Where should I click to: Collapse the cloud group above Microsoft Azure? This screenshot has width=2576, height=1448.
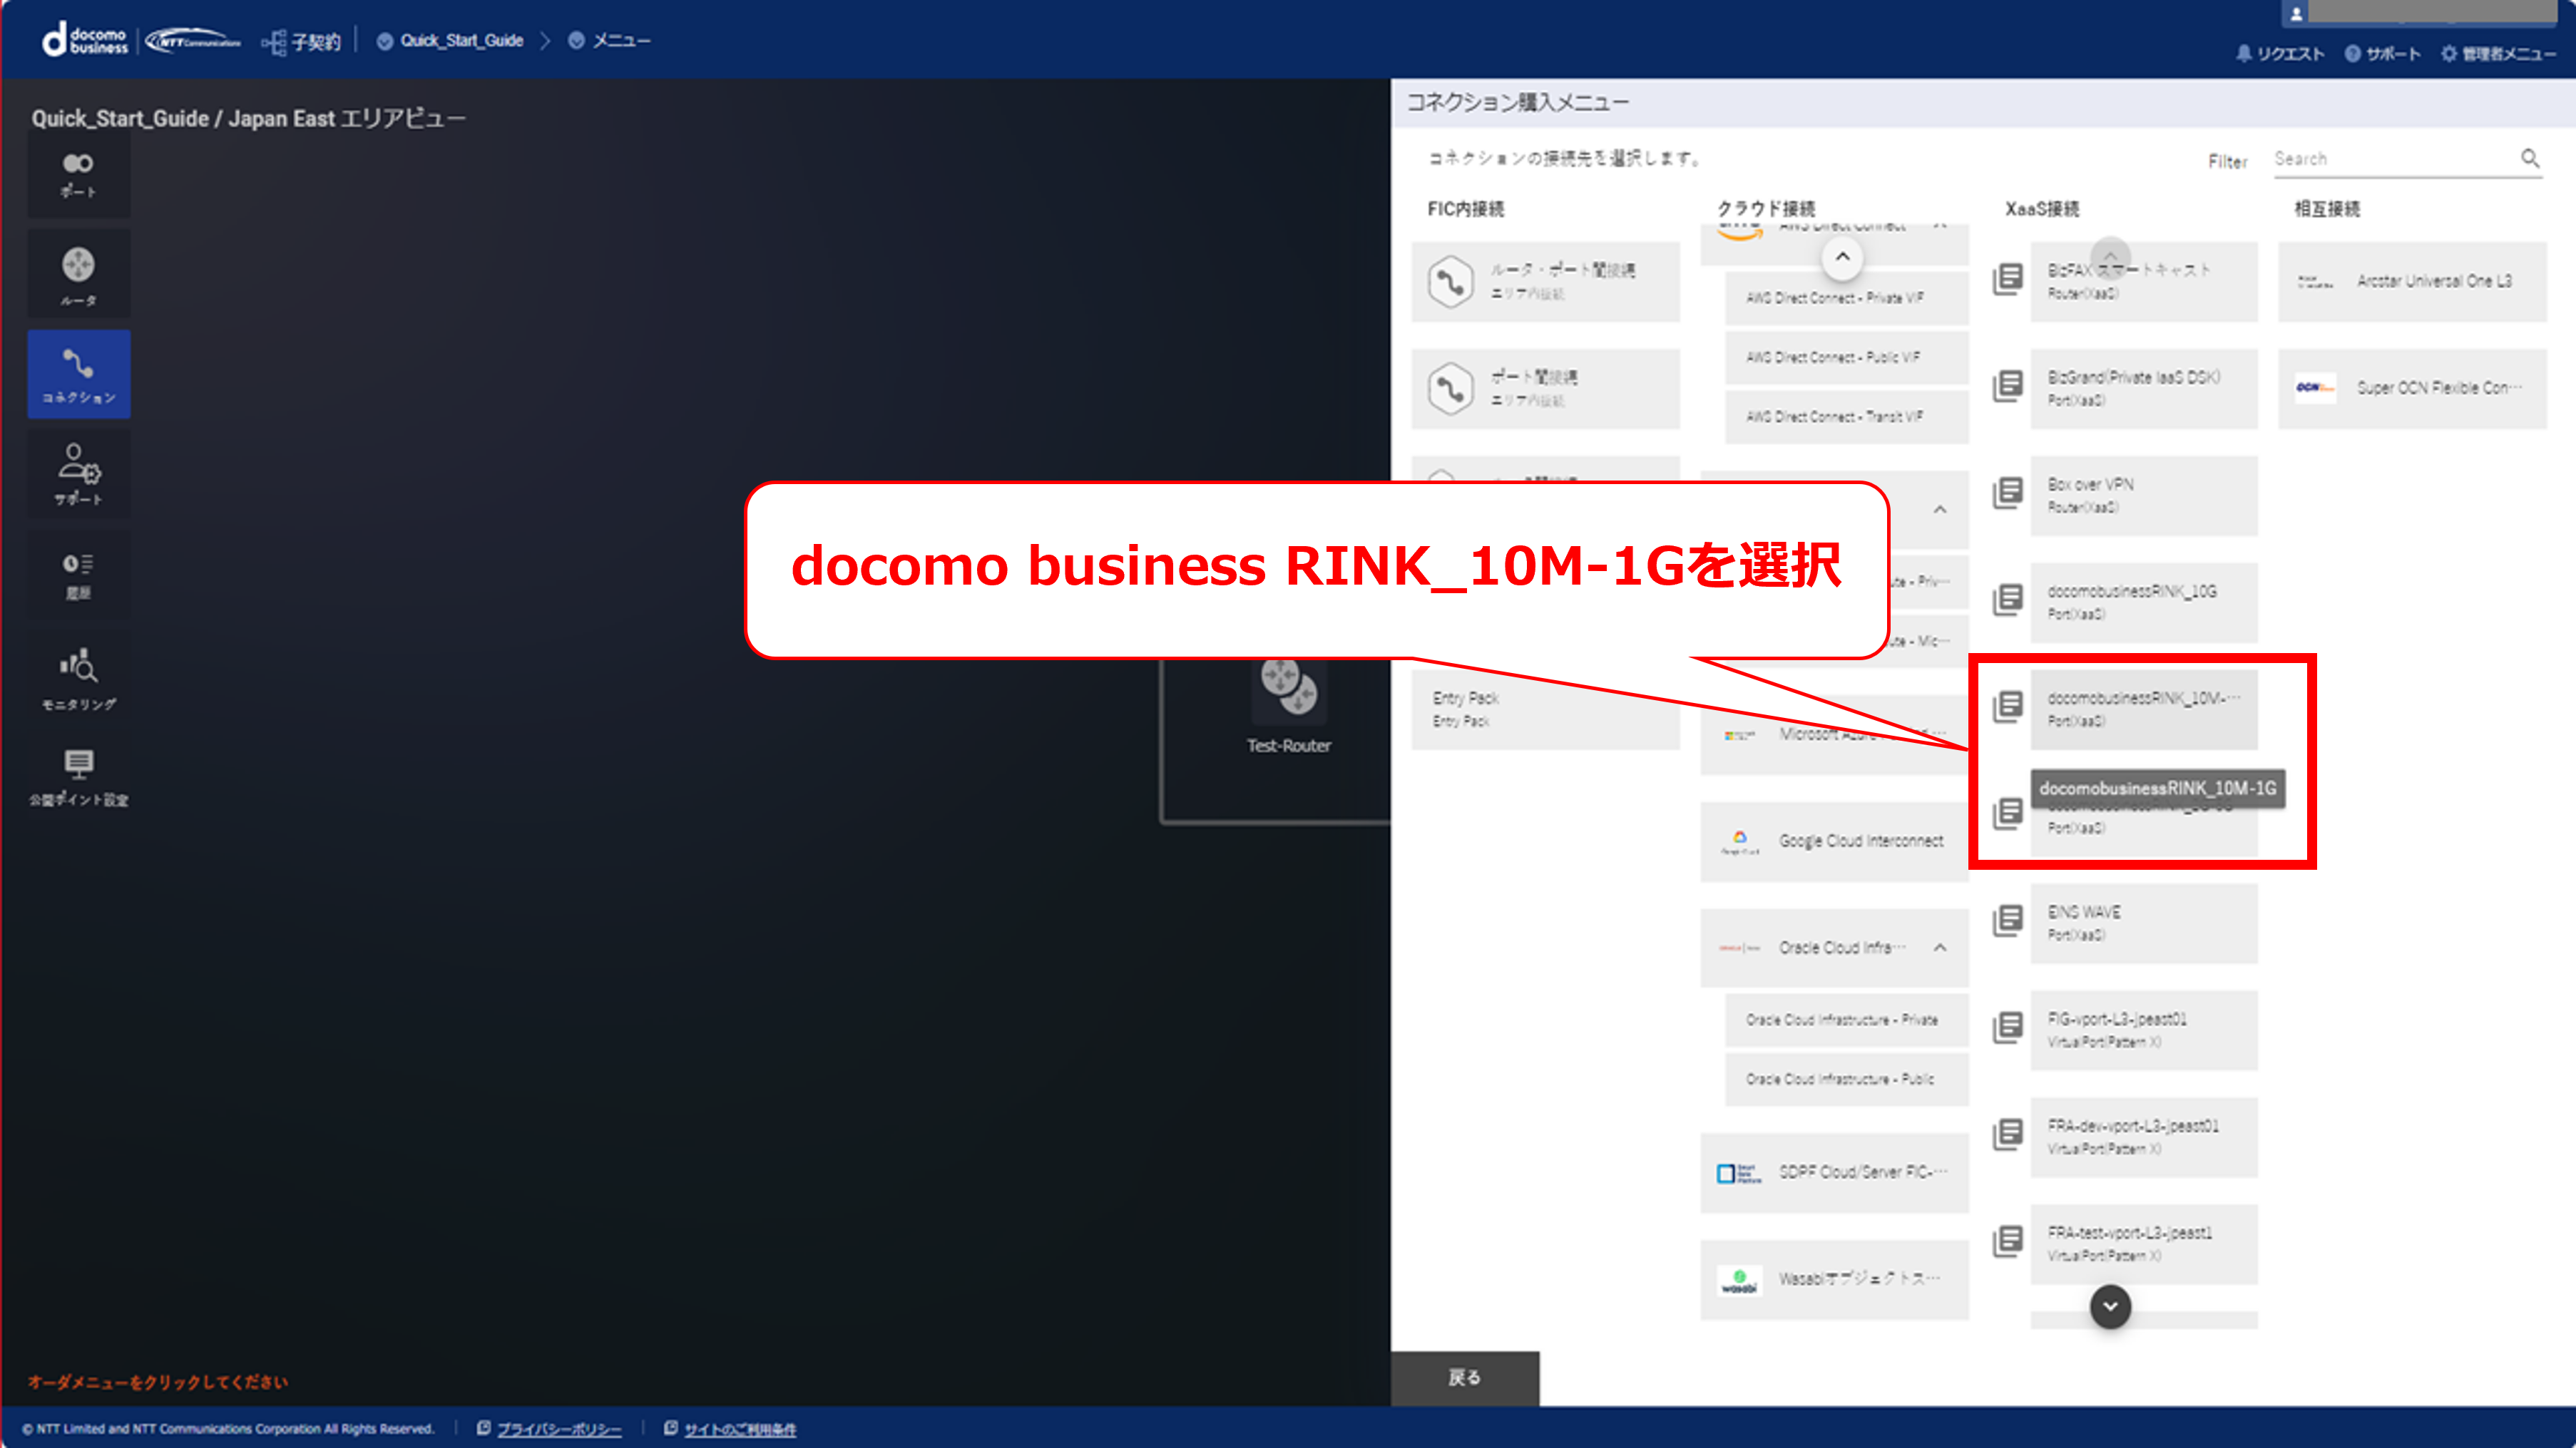point(1940,510)
